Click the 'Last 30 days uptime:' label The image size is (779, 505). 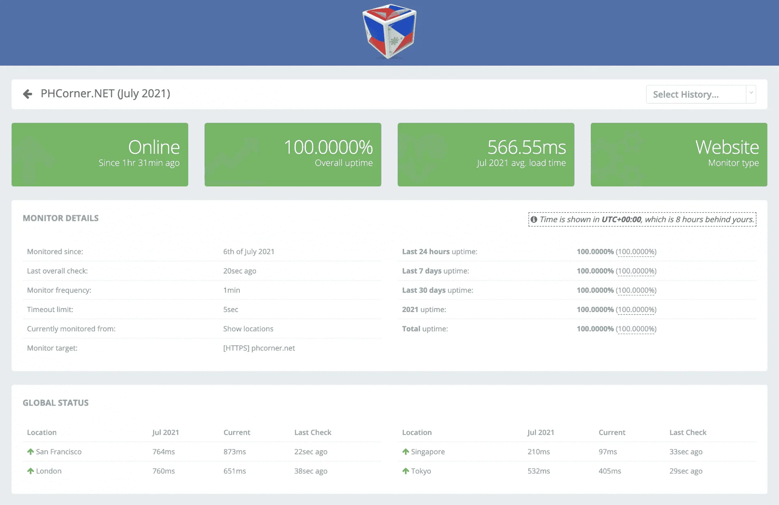coord(438,290)
